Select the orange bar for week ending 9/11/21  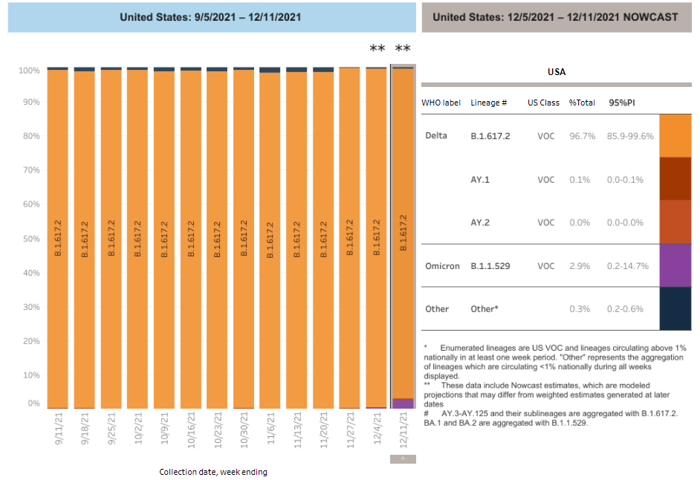coord(58,238)
